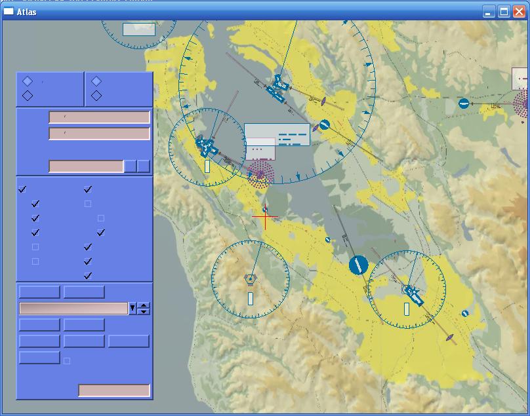Select the highlighted diamond radio button in the left group

(x=28, y=81)
